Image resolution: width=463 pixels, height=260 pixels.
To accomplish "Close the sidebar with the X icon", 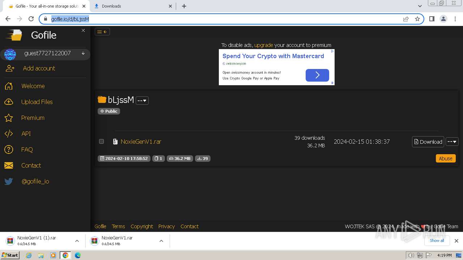I will [x=83, y=30].
